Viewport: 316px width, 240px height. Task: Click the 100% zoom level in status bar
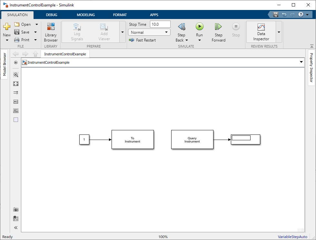(x=163, y=237)
